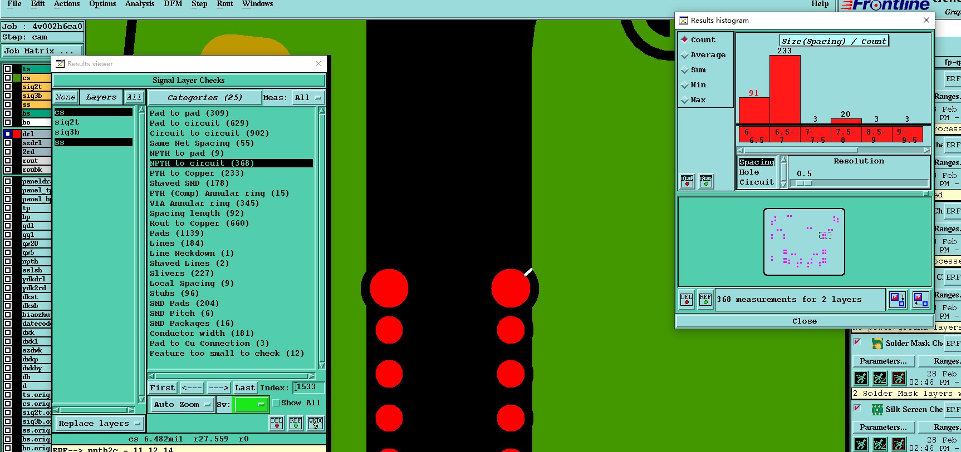
Task: Open the Actions menu
Action: 67,4
